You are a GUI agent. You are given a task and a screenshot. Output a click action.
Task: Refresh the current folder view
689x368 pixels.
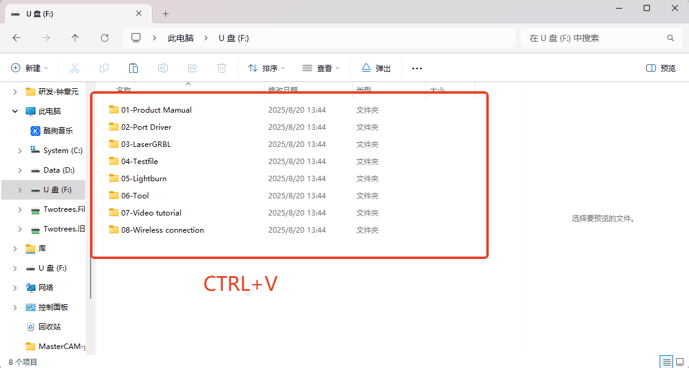pos(105,38)
